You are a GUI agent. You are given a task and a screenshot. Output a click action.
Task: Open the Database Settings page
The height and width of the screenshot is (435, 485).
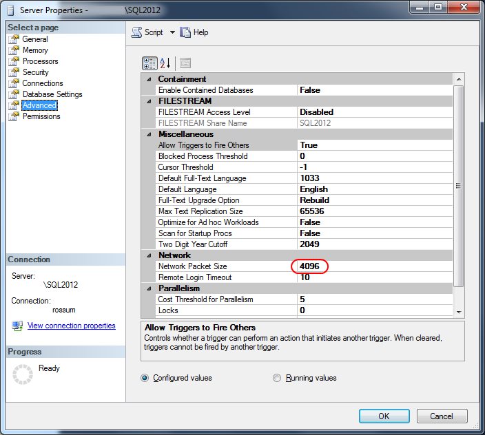tap(52, 94)
